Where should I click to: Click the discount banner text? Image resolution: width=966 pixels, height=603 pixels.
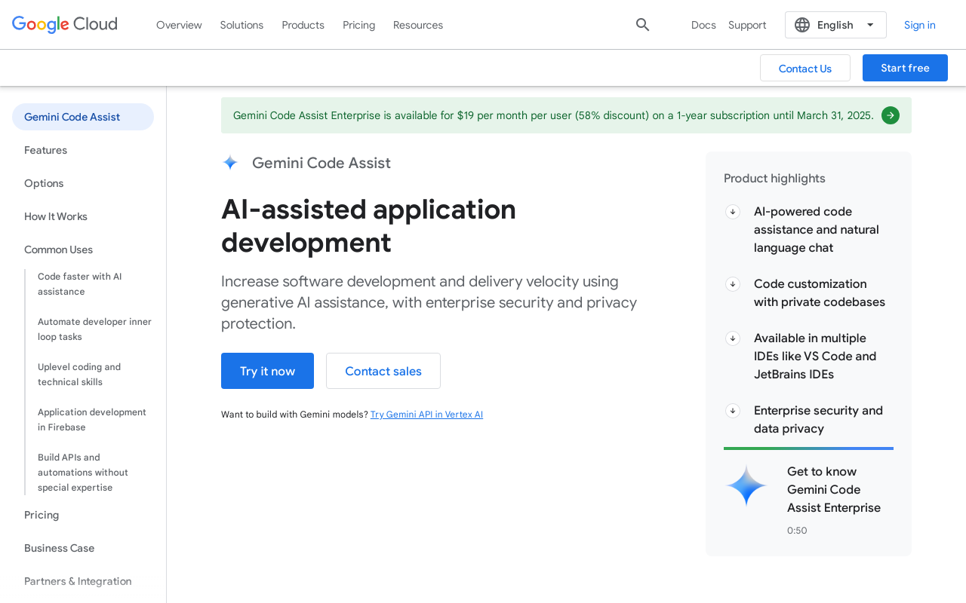pyautogui.click(x=553, y=115)
